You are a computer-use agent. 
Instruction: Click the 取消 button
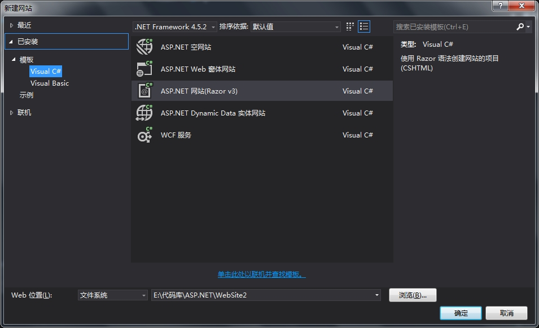pyautogui.click(x=506, y=313)
